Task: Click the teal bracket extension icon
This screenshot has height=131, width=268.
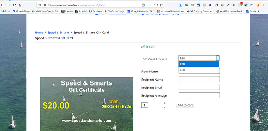Action: [234, 5]
